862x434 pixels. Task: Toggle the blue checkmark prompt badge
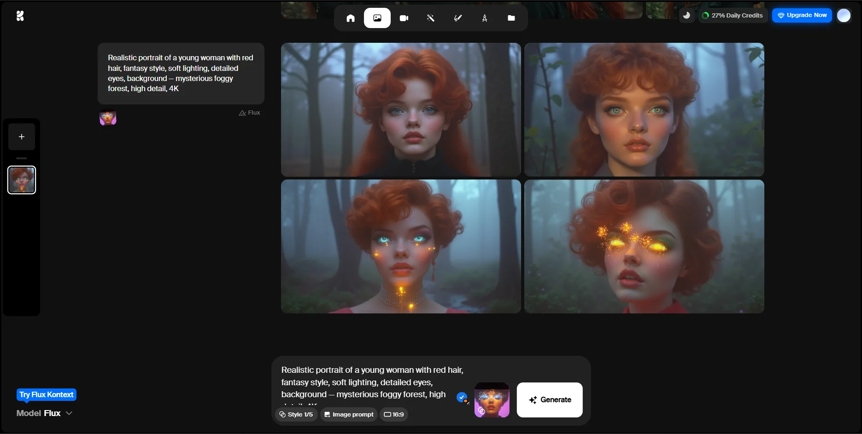(x=462, y=397)
